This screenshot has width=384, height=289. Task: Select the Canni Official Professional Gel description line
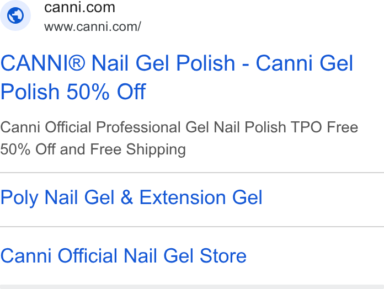pyautogui.click(x=179, y=127)
